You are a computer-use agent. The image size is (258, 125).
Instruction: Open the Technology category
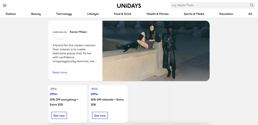coord(64,14)
